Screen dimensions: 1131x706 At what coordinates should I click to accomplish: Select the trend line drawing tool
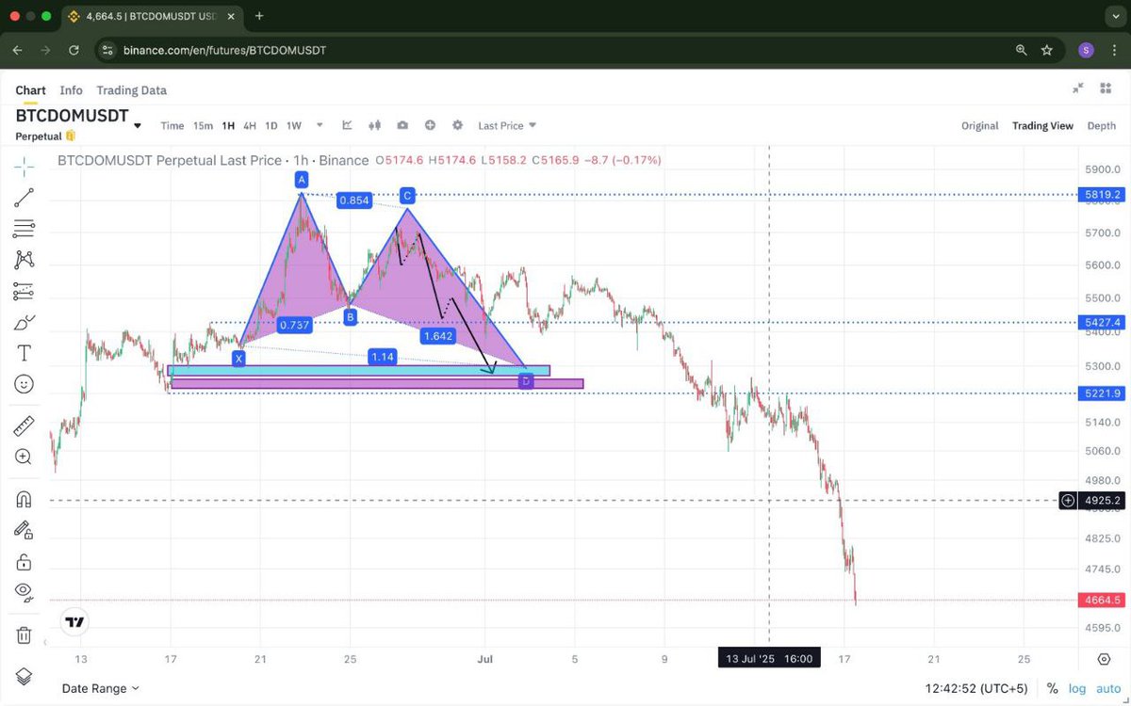click(x=24, y=197)
